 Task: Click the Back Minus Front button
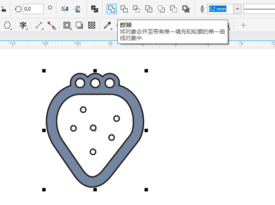click(x=174, y=9)
